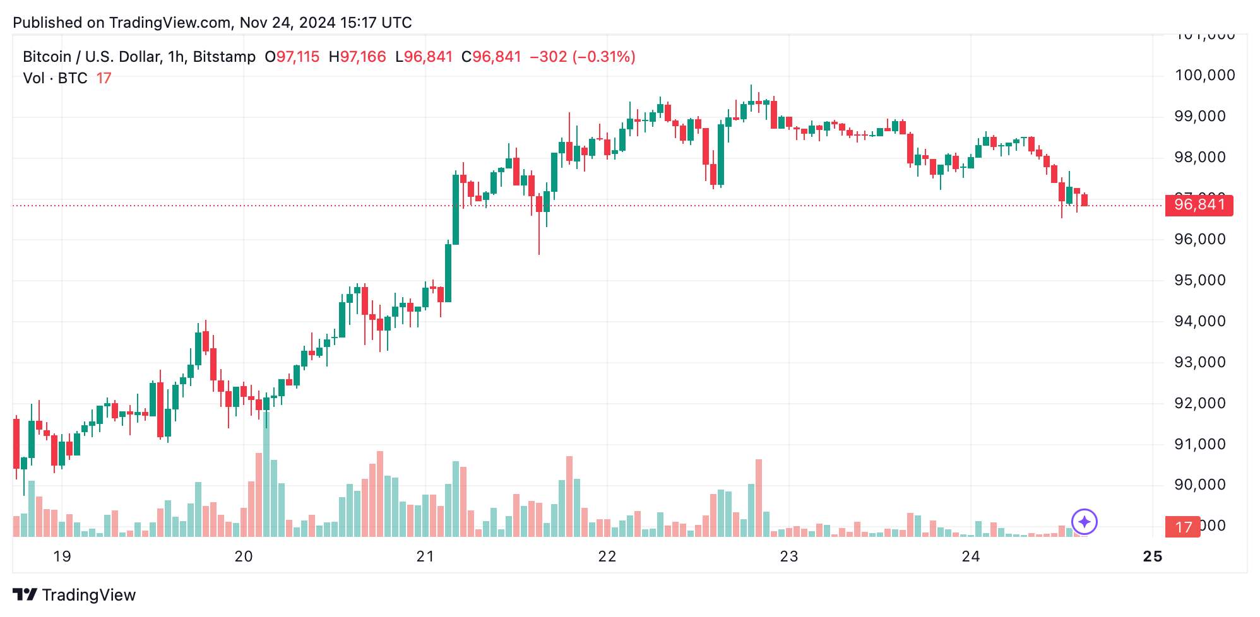Image resolution: width=1260 pixels, height=617 pixels.
Task: Click the closing value C96,841 in the legend
Action: (491, 57)
